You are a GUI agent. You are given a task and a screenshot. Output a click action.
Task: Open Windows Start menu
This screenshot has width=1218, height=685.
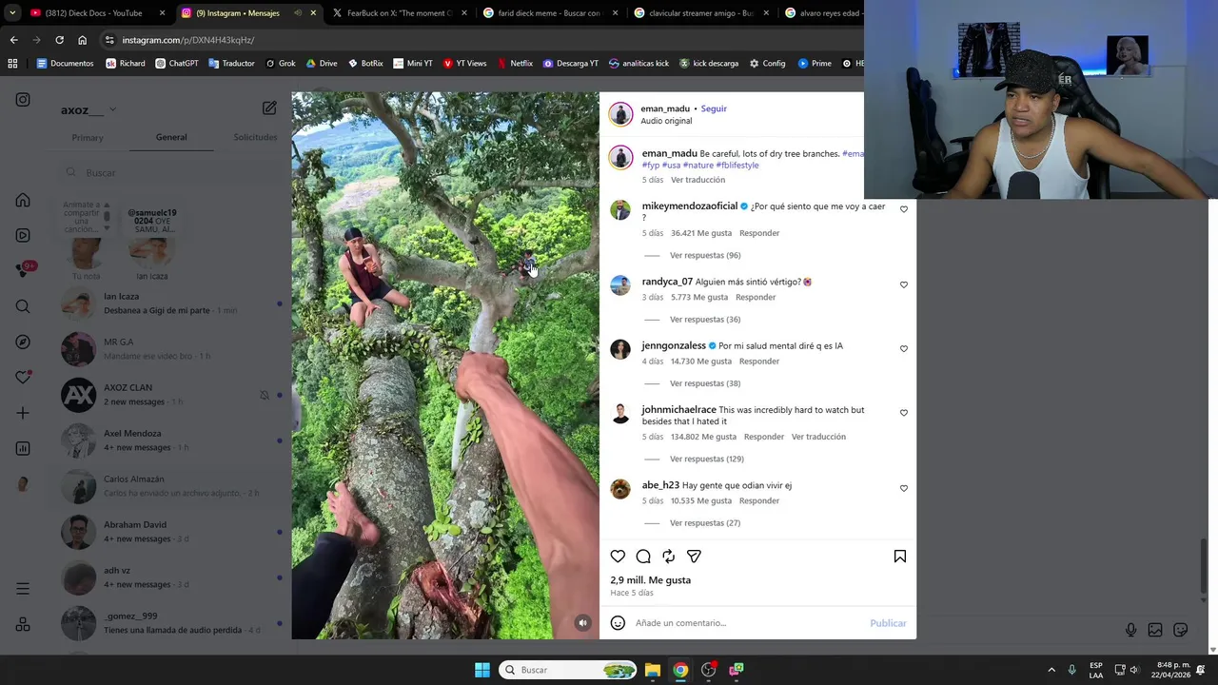coord(482,670)
